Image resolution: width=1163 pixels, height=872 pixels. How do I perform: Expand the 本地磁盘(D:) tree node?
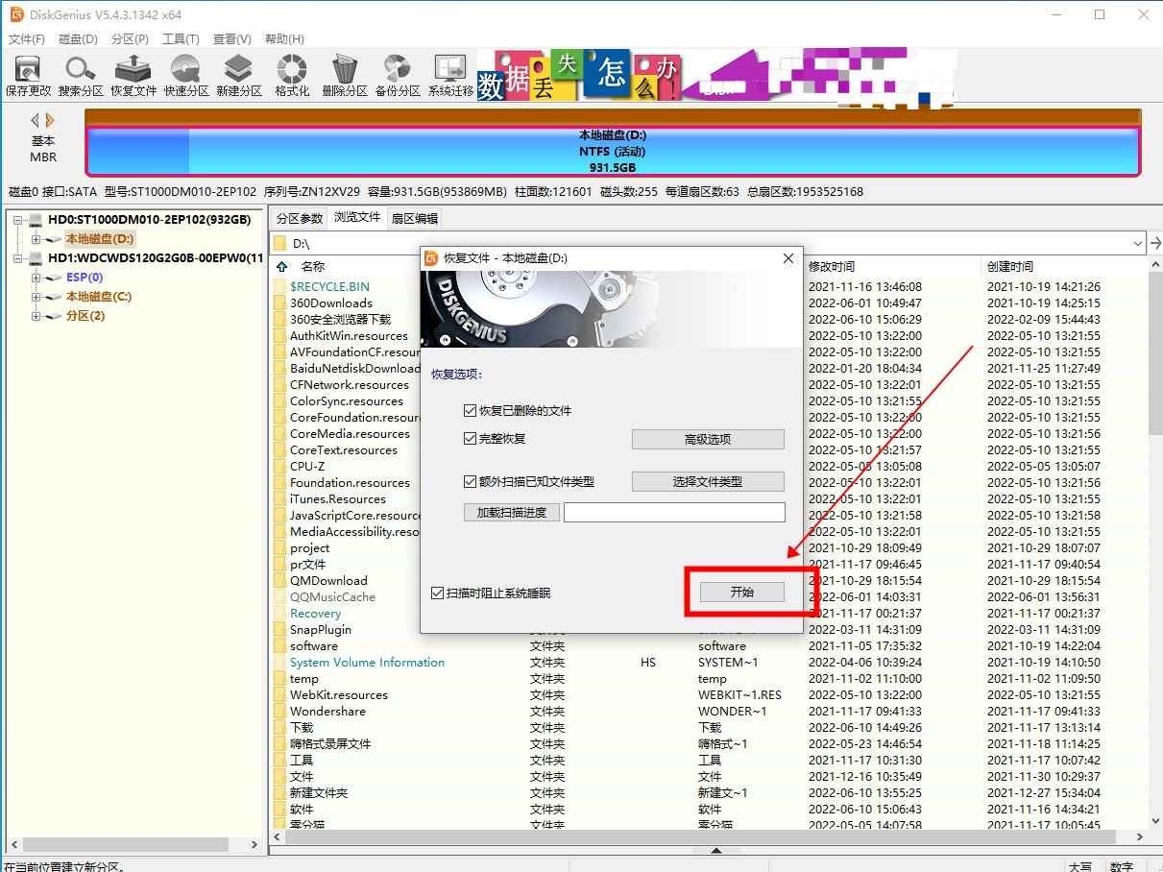36,239
